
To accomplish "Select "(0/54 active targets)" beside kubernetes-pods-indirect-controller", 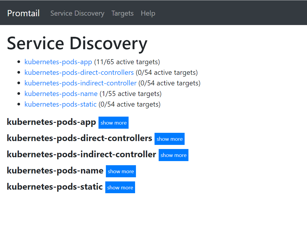I will pyautogui.click(x=170, y=83).
